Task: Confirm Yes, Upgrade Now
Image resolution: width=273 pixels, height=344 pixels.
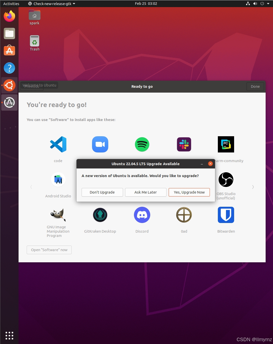Action: (189, 192)
